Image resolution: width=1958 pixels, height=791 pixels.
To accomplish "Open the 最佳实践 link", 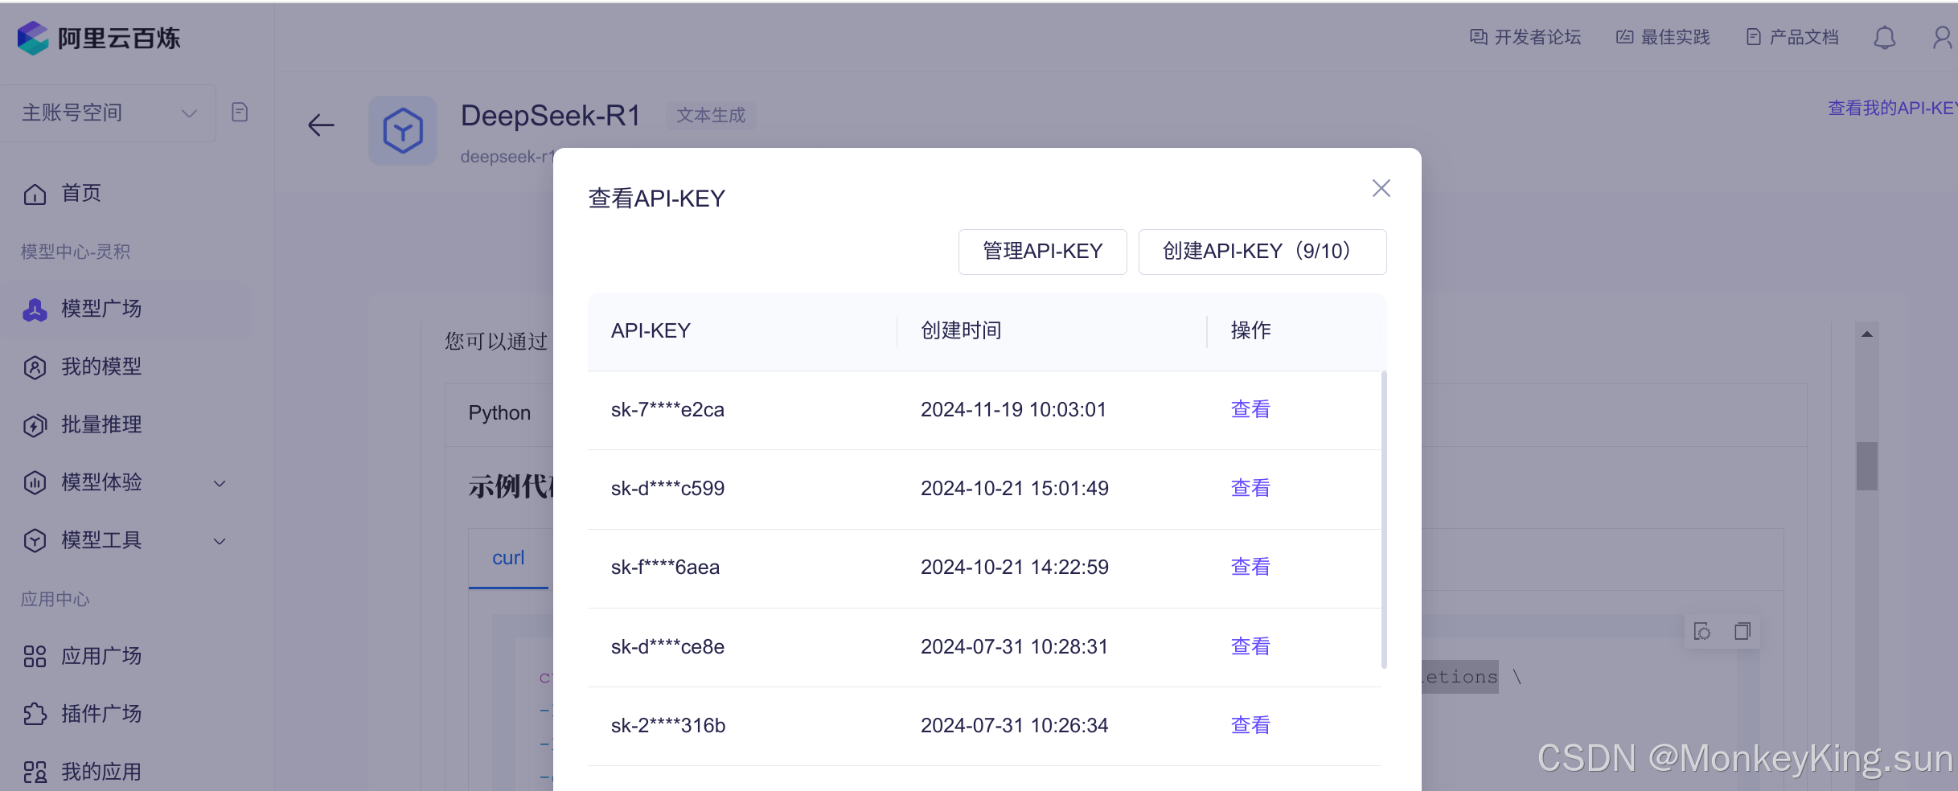I will [1663, 37].
